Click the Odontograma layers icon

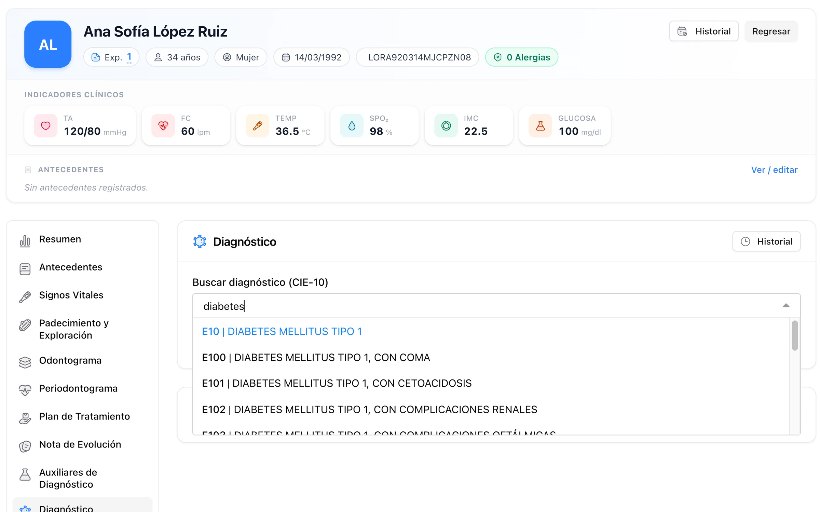pyautogui.click(x=25, y=362)
